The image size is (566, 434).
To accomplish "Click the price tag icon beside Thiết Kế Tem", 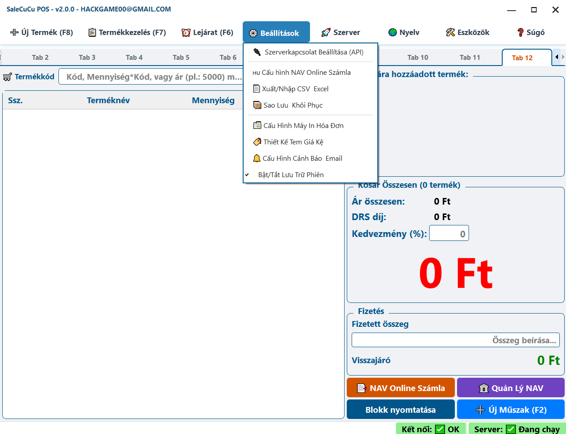I will tap(257, 142).
